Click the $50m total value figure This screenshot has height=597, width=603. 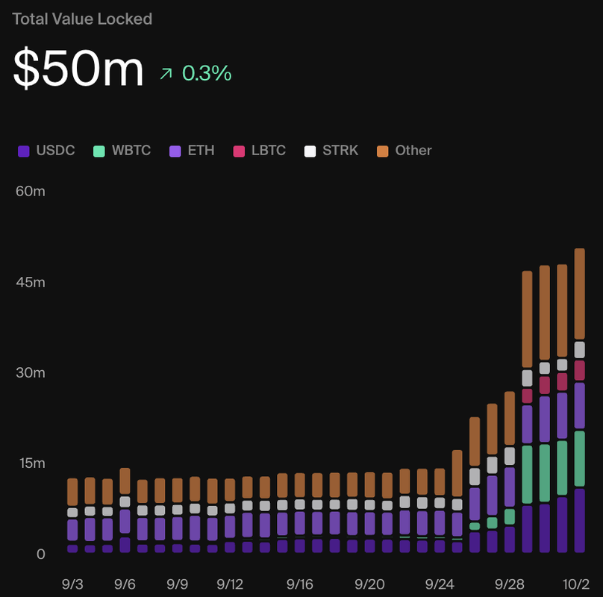pyautogui.click(x=78, y=69)
